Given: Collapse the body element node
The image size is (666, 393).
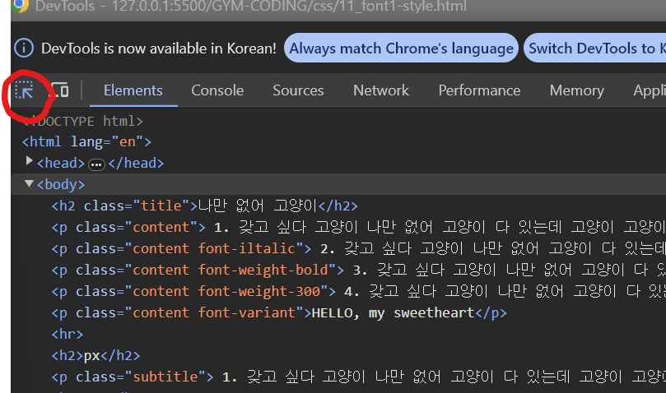Looking at the screenshot, I should [x=29, y=183].
